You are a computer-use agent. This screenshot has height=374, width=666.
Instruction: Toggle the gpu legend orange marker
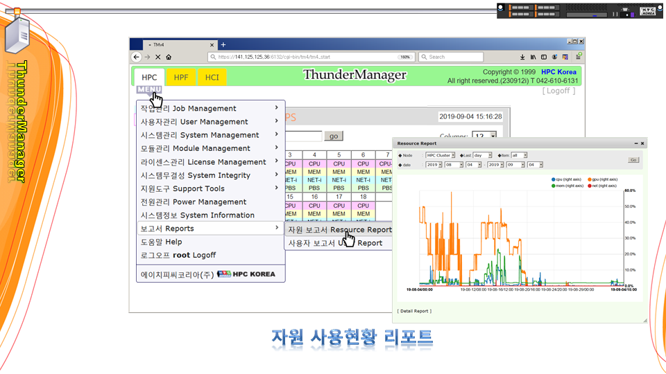click(x=590, y=179)
